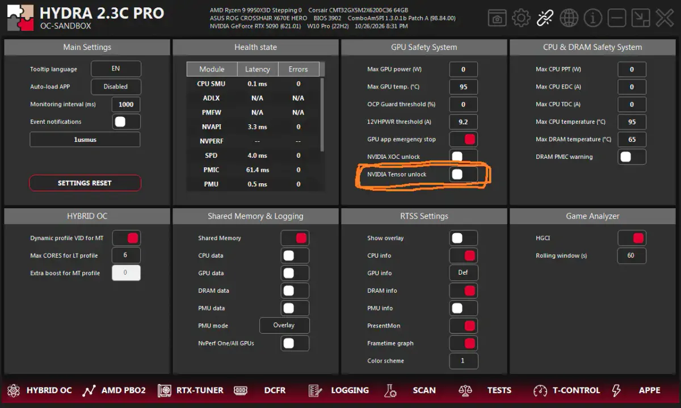Screen dimensions: 681x408
Task: Change GPU info Def selector
Action: point(463,272)
